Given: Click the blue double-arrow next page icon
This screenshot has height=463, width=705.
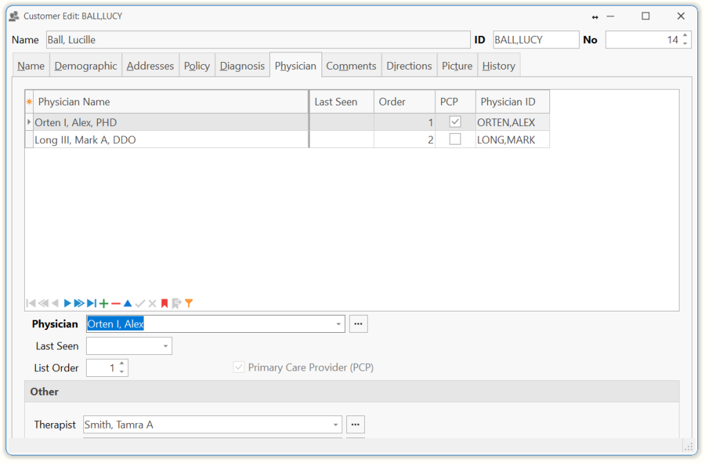Looking at the screenshot, I should click(79, 303).
